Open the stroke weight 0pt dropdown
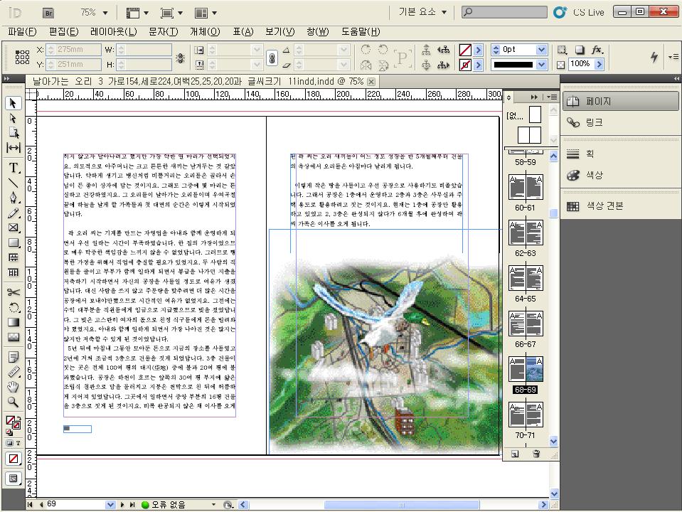The image size is (682, 512). click(x=542, y=50)
